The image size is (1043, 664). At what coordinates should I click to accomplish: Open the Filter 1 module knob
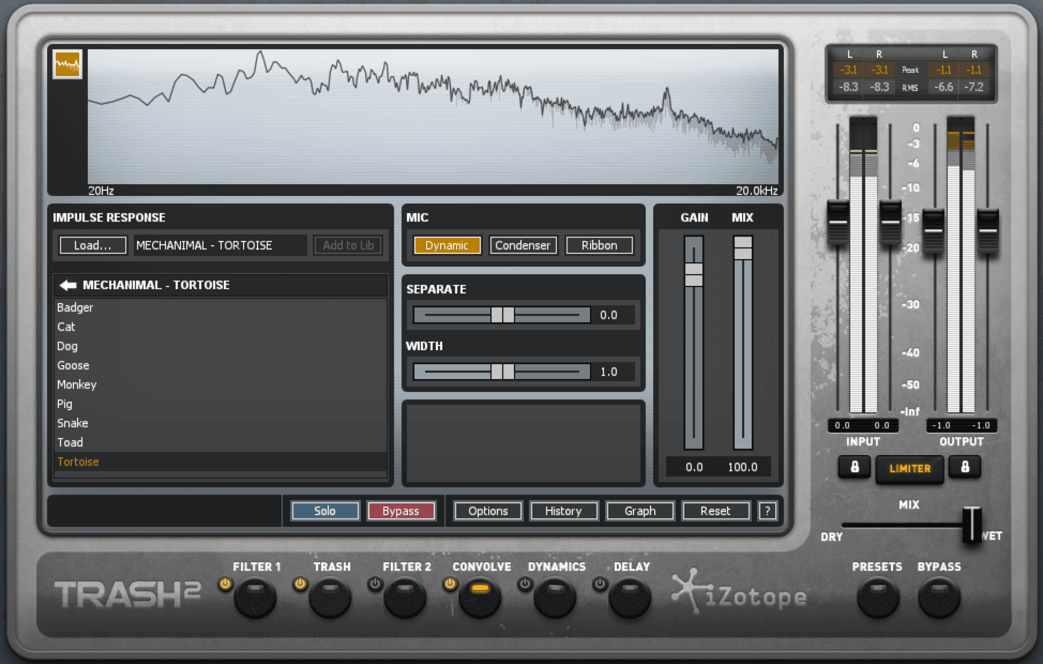(255, 598)
